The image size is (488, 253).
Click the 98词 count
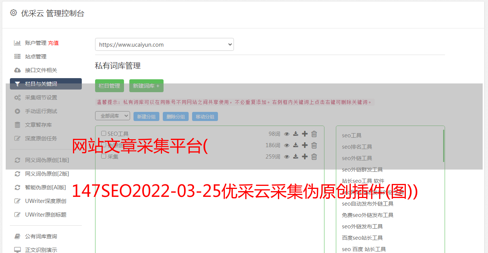click(274, 134)
